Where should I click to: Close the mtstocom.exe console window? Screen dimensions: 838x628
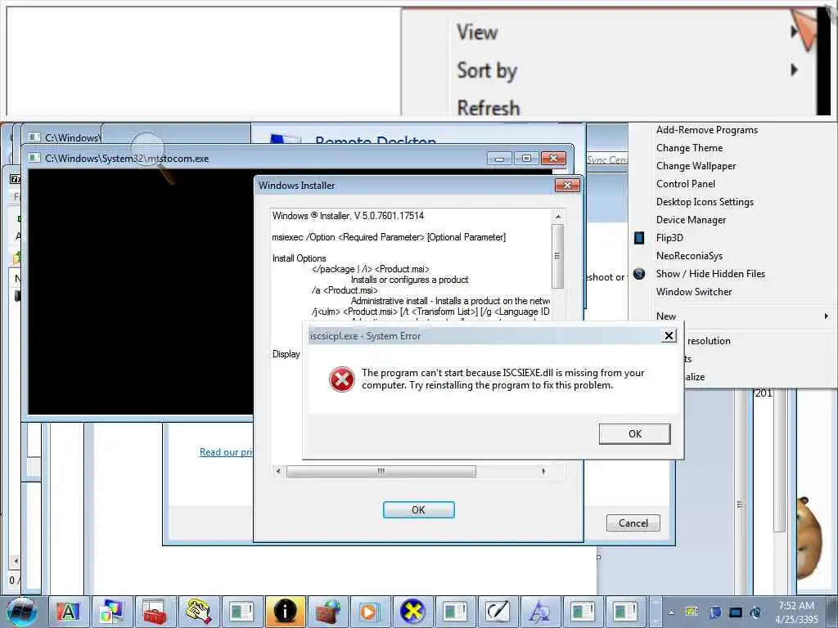[x=553, y=159]
